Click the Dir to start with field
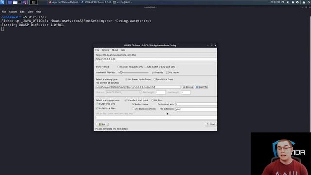Image resolution: width=311 pixels, height=175 pixels. pyautogui.click(x=196, y=104)
